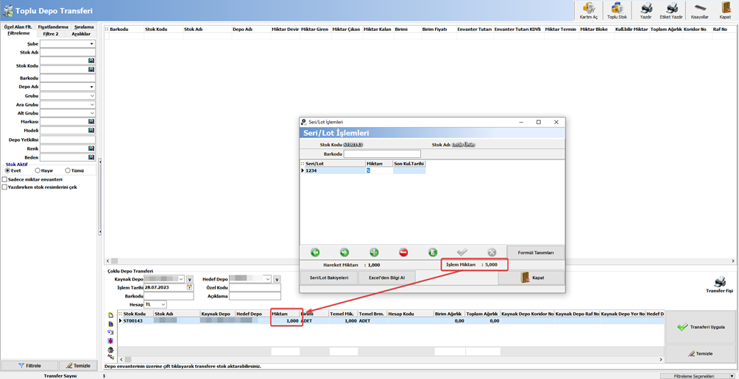Image resolution: width=739 pixels, height=379 pixels.
Task: Click the V button next to Kaynak Depo
Action: [x=190, y=279]
